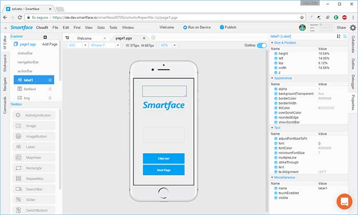Viewport: 358px width, 215px height.
Task: Sort properties with the sort icon
Action: pyautogui.click(x=339, y=36)
